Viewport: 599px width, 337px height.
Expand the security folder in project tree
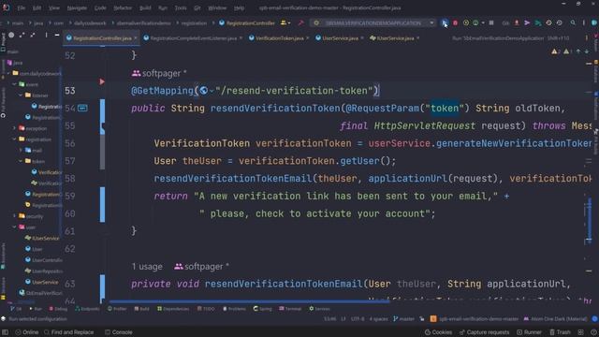(x=15, y=216)
